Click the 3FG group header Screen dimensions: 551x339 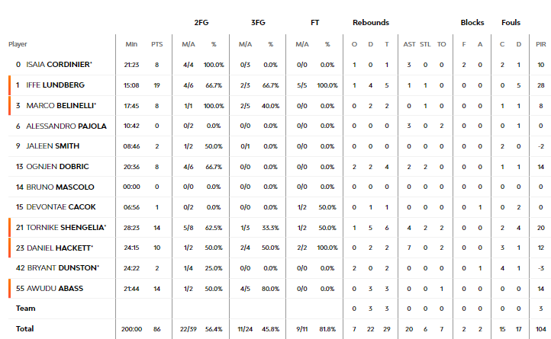[x=258, y=22]
